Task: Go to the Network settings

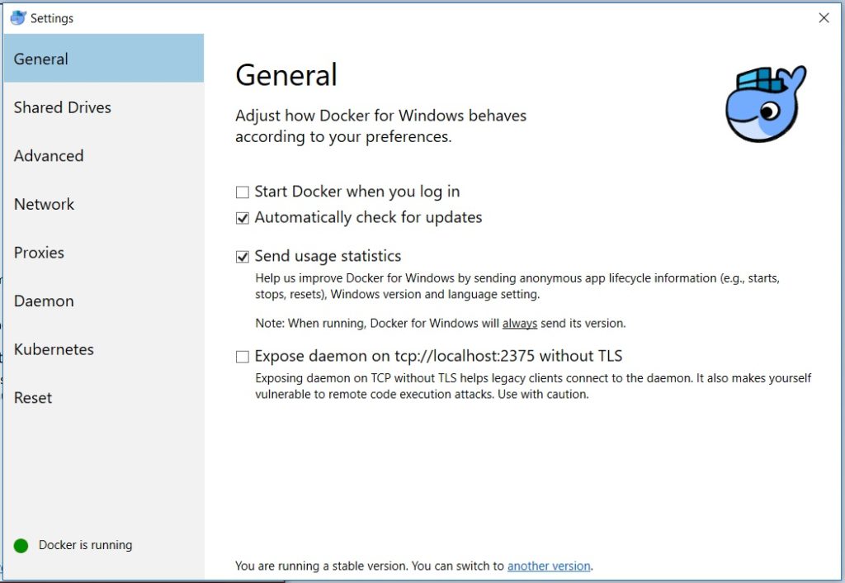Action: pyautogui.click(x=104, y=205)
